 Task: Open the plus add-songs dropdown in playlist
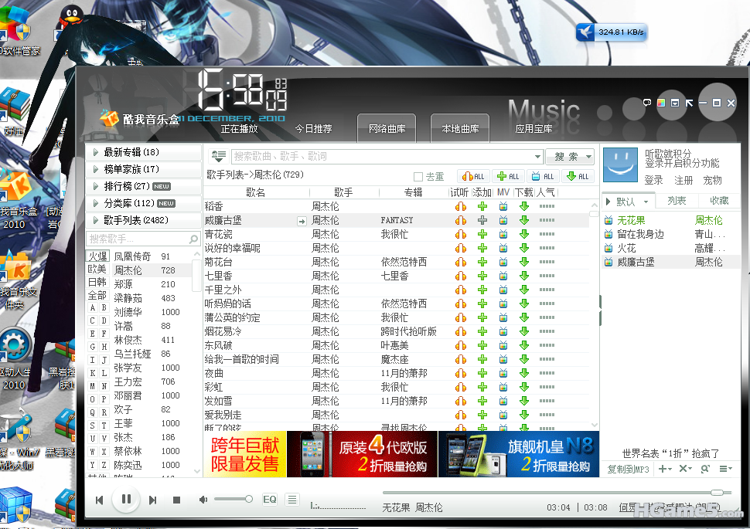tap(665, 469)
